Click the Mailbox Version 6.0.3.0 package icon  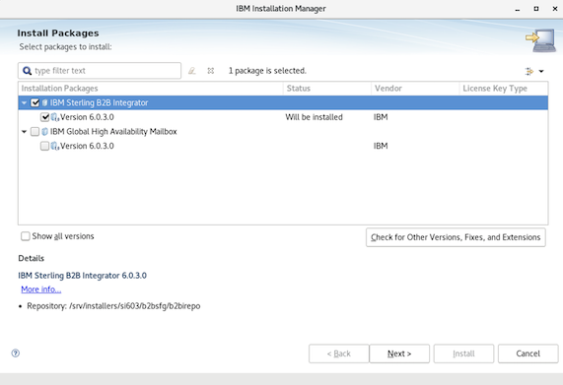click(x=55, y=146)
